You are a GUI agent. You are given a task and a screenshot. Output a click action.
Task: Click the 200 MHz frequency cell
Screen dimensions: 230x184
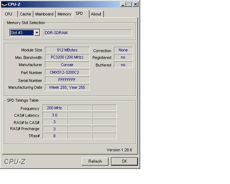55,108
